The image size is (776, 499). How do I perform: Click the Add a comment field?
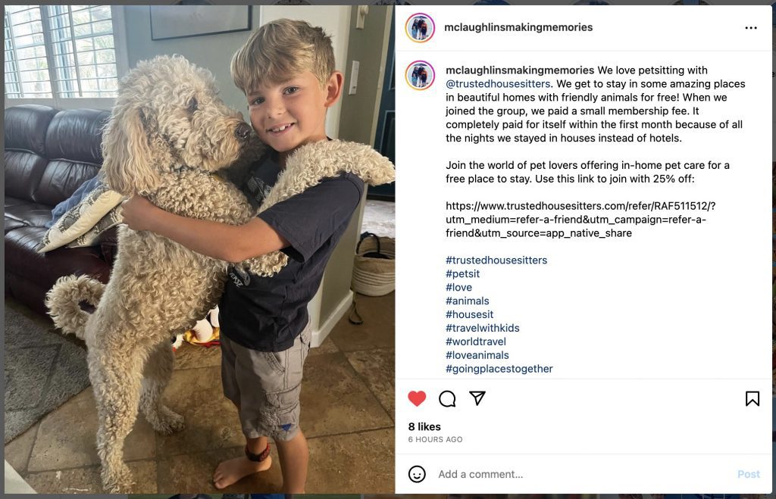(584, 474)
